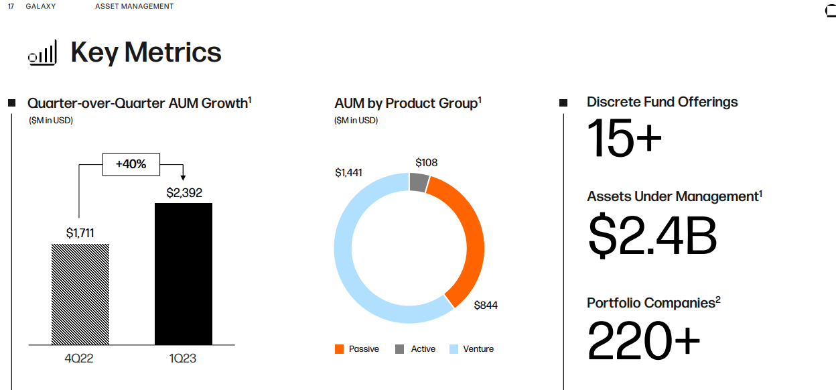Click the gray Active donut segment
This screenshot has height=390, width=836.
419,182
